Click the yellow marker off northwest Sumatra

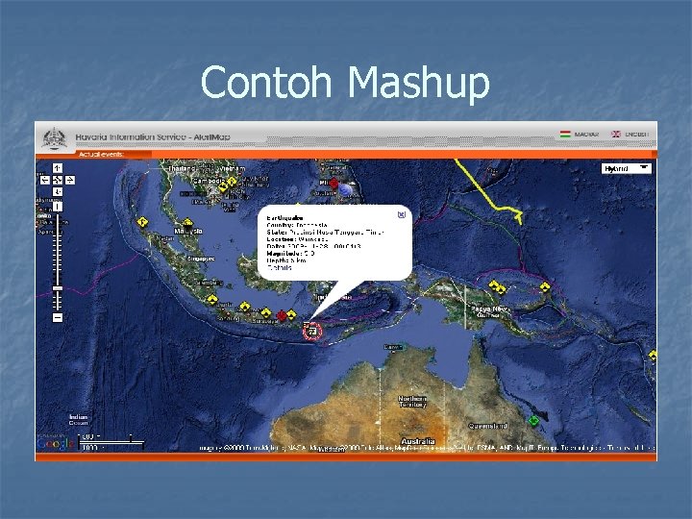tap(141, 222)
